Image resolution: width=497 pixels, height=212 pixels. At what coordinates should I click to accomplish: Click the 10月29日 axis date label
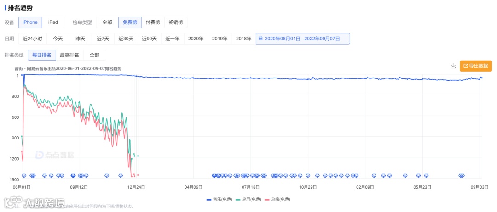click(308, 187)
